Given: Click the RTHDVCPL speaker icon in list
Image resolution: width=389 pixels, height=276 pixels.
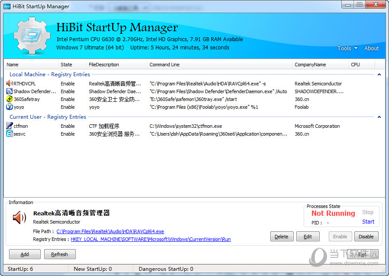Looking at the screenshot, I should click(x=9, y=83).
